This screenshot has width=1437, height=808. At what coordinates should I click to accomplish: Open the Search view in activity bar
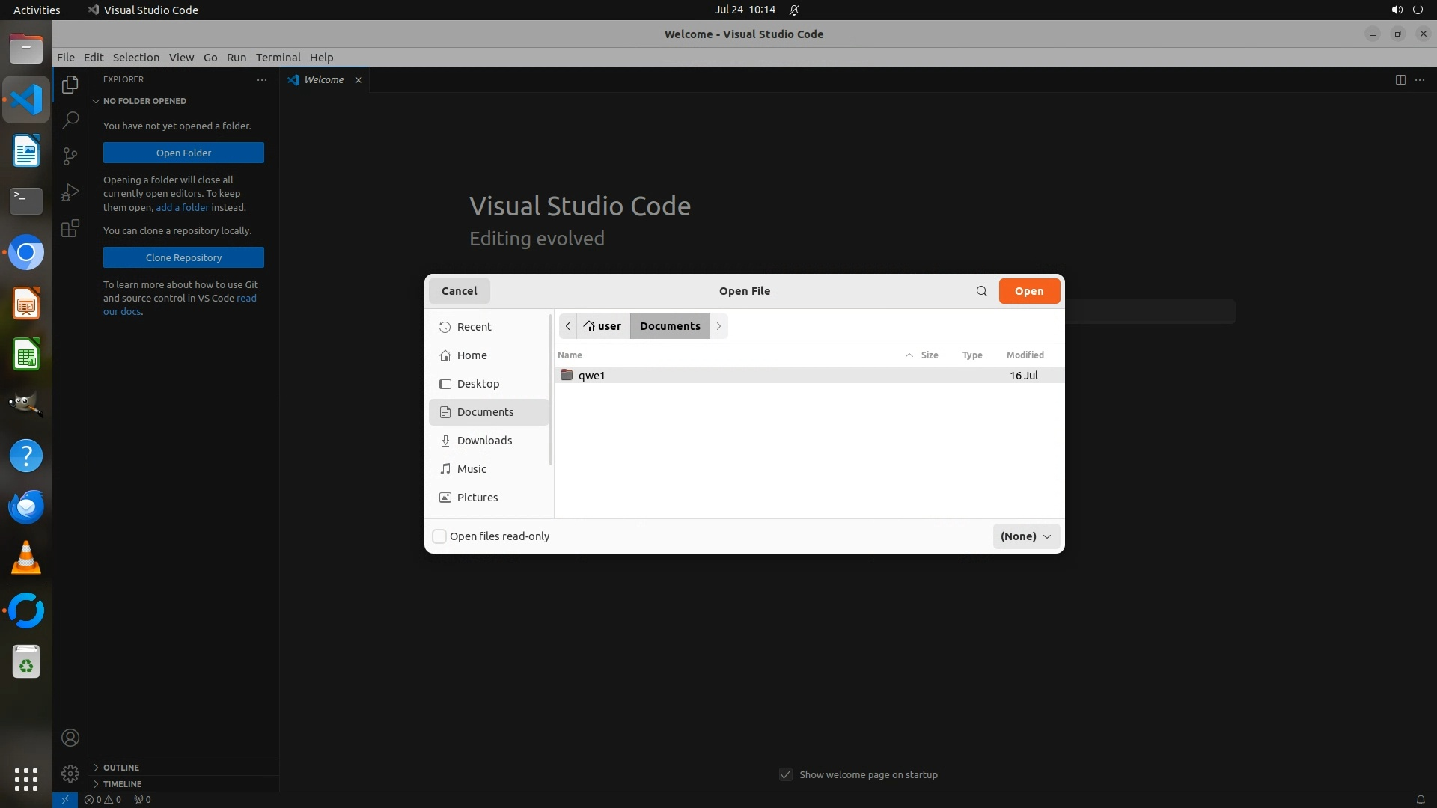click(70, 120)
